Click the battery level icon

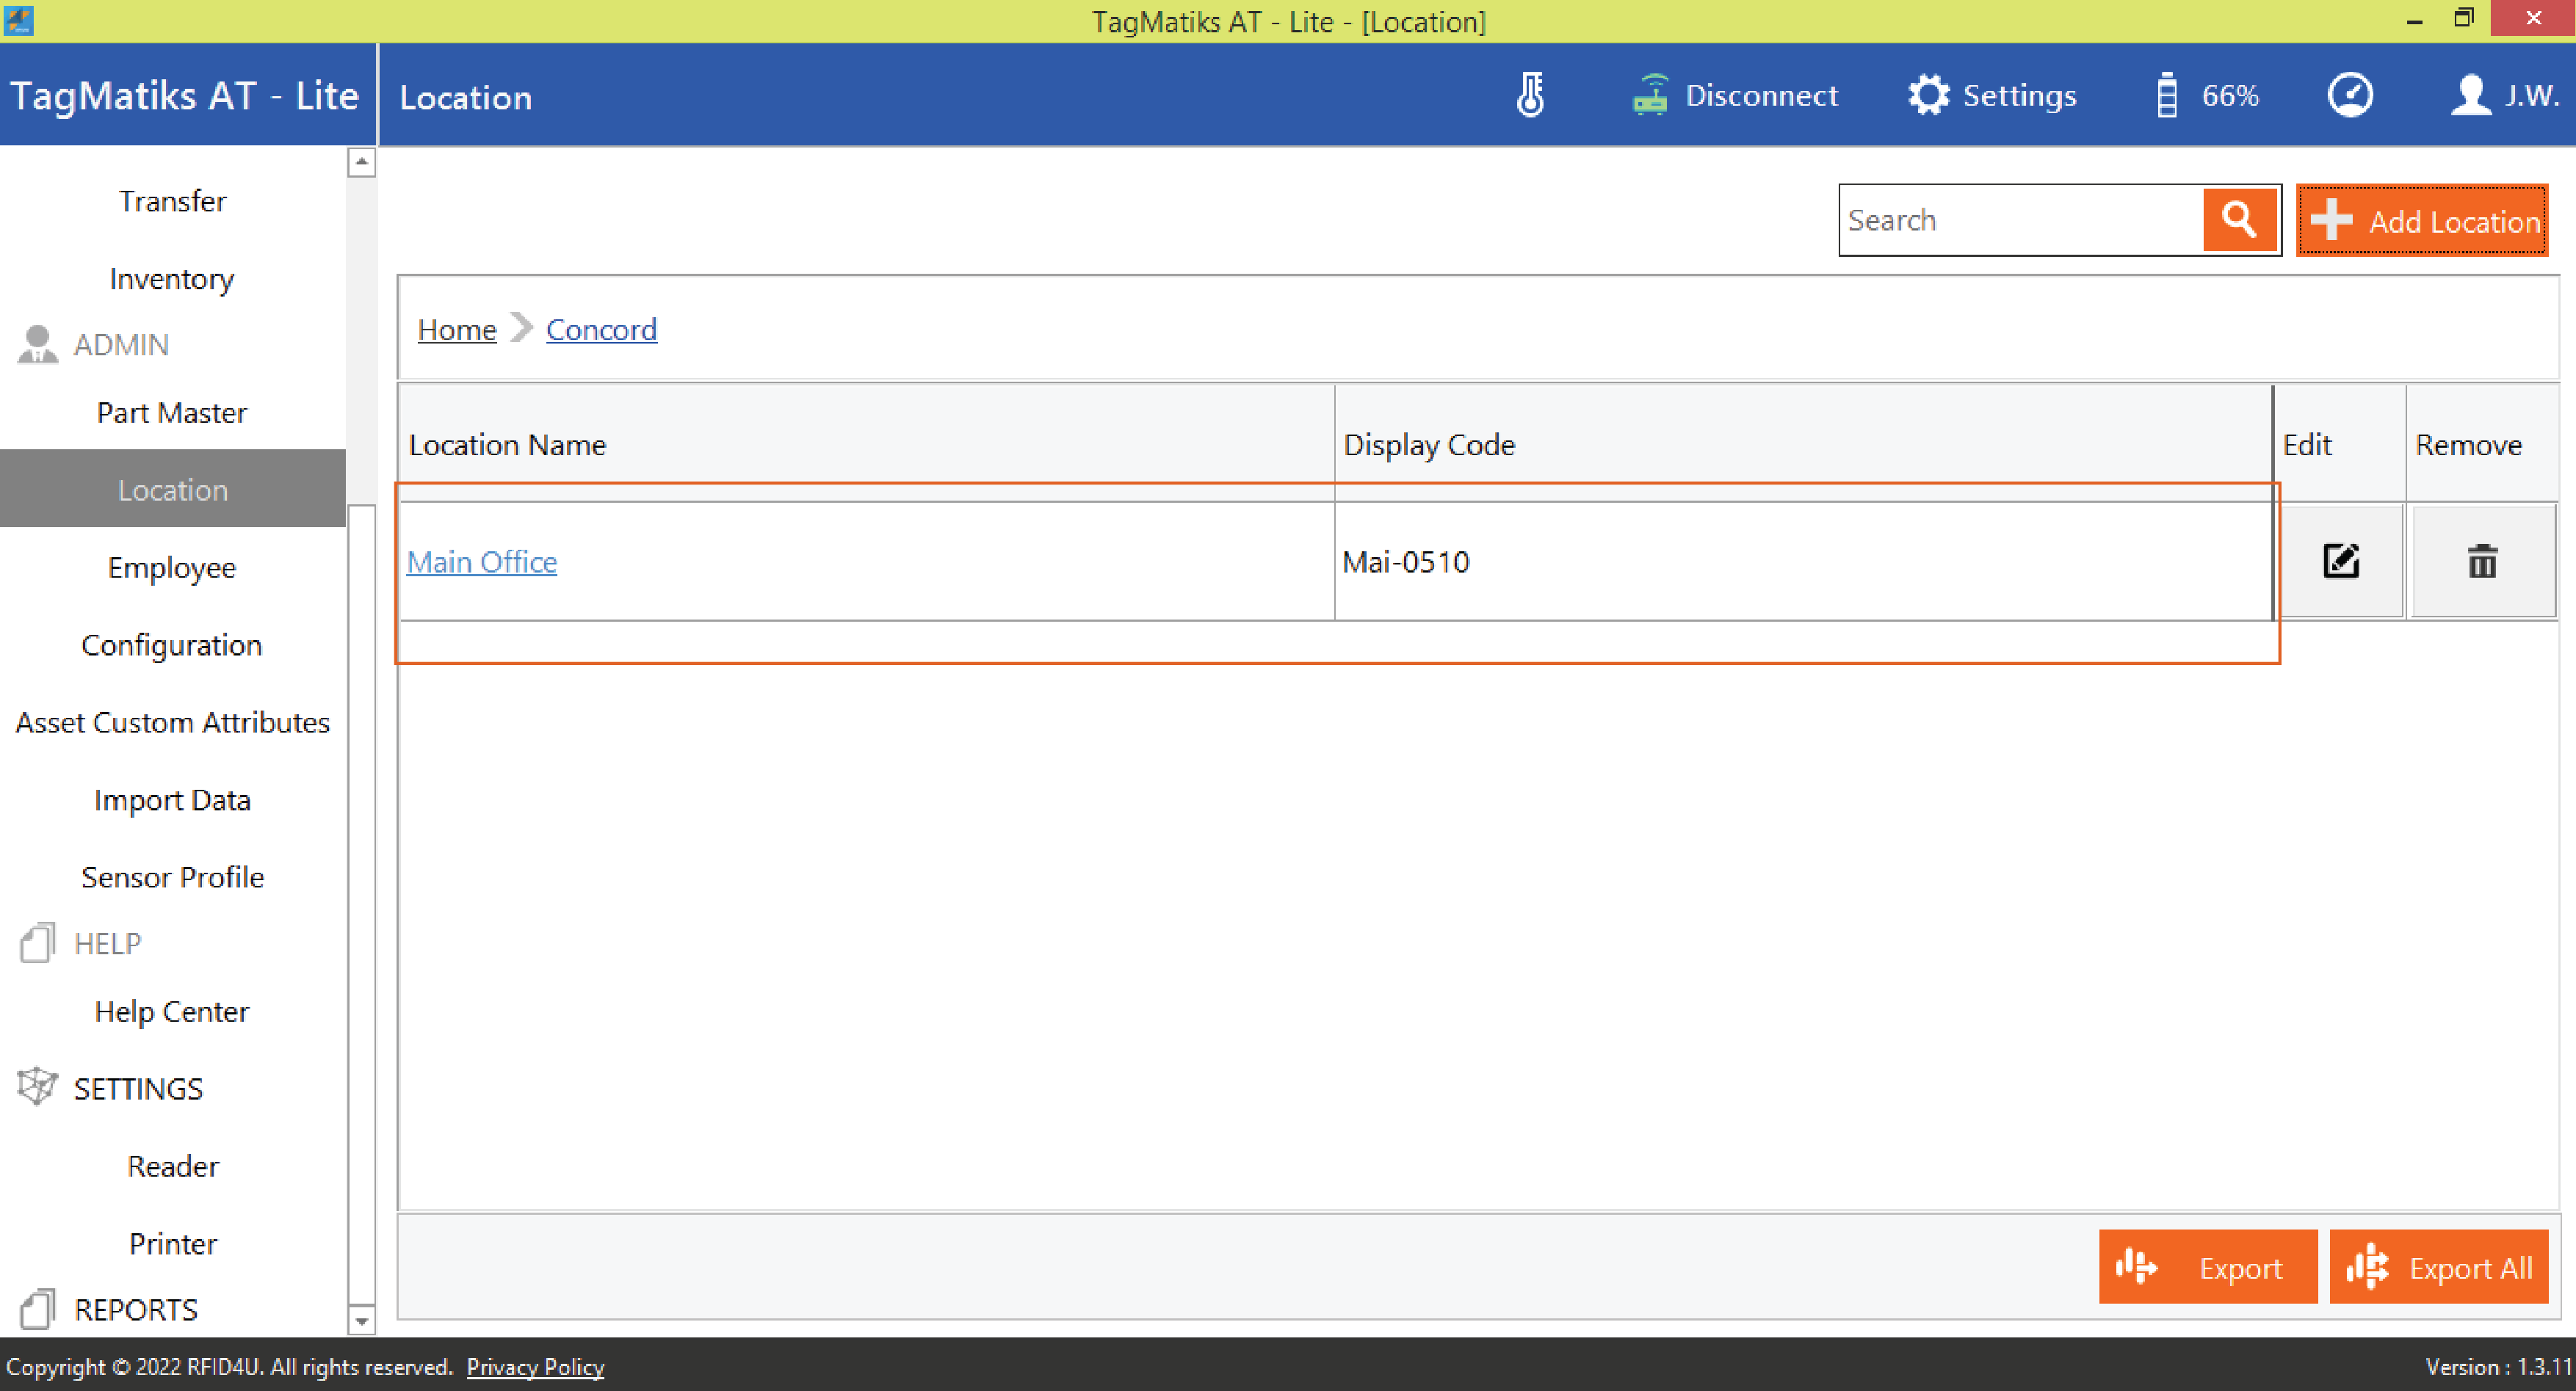pos(2166,96)
